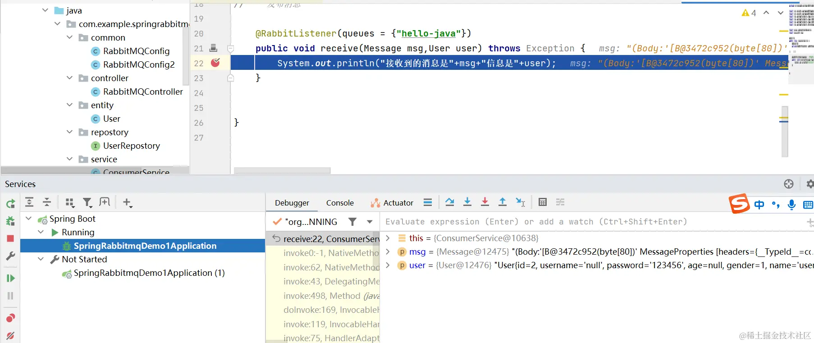Click the warnings count indicator
Image resolution: width=814 pixels, height=343 pixels.
point(749,13)
